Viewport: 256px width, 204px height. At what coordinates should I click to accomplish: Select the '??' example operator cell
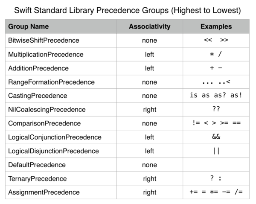(216, 109)
